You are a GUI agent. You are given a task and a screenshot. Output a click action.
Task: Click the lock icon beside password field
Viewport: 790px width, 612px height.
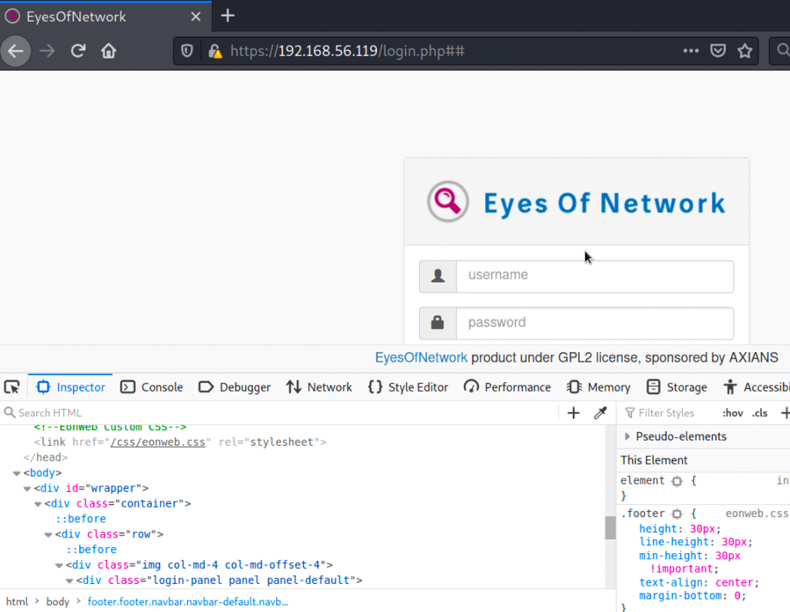click(438, 322)
